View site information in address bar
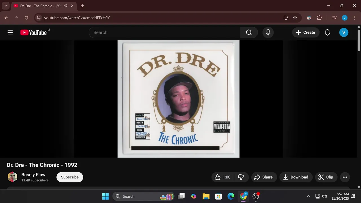The width and height of the screenshot is (361, 203). [39, 18]
